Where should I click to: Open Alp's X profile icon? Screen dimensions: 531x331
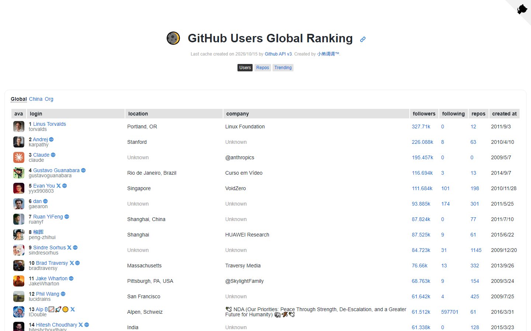(x=73, y=309)
